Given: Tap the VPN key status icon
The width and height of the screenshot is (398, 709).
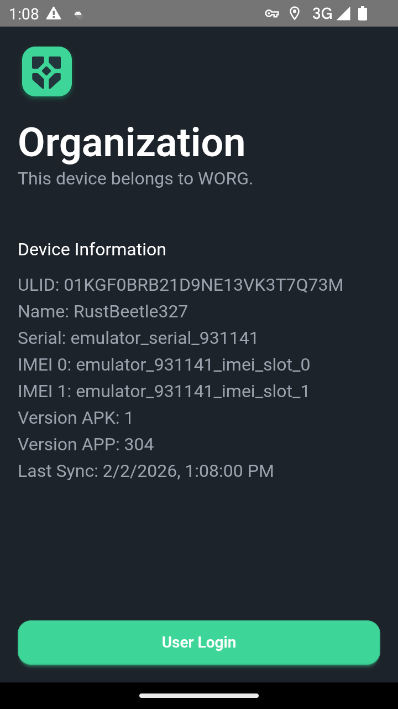Looking at the screenshot, I should (x=271, y=14).
